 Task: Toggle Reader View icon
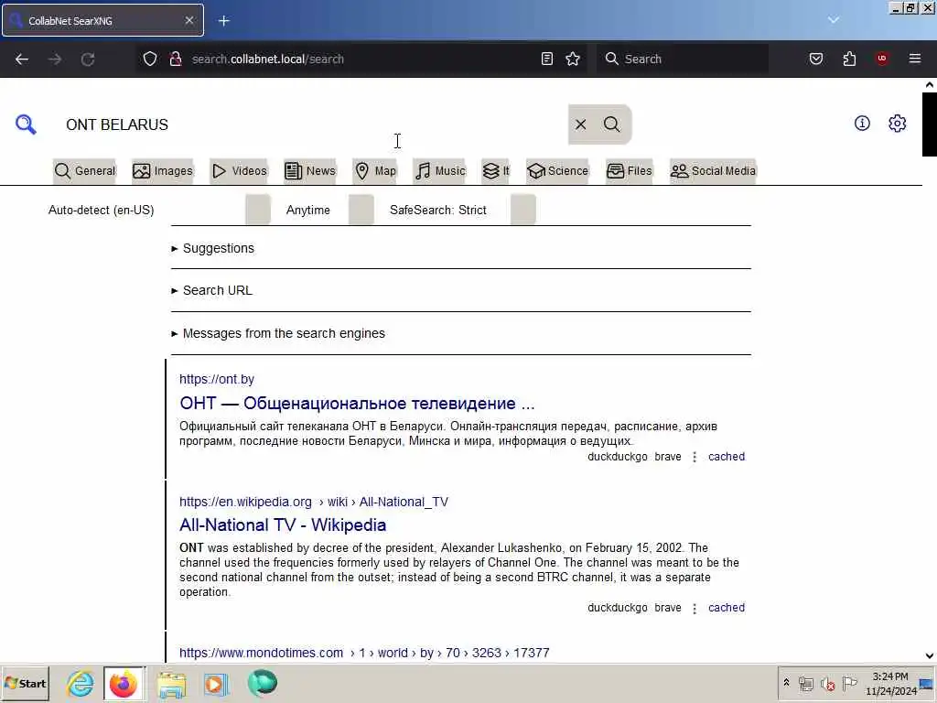pyautogui.click(x=547, y=59)
